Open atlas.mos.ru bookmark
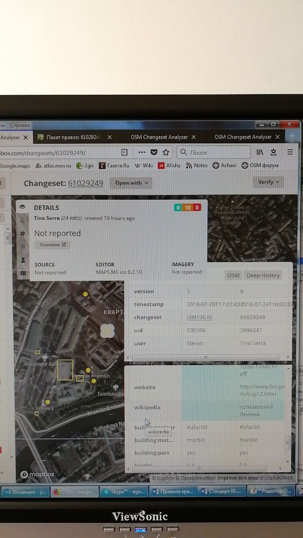The width and height of the screenshot is (303, 538). pos(54,166)
